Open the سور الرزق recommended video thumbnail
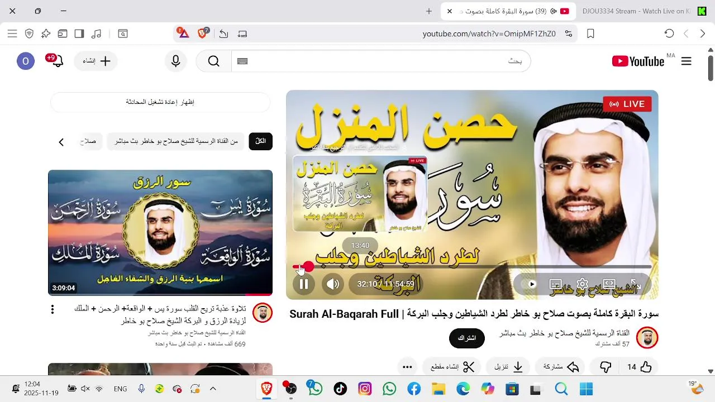This screenshot has width=715, height=402. (160, 232)
